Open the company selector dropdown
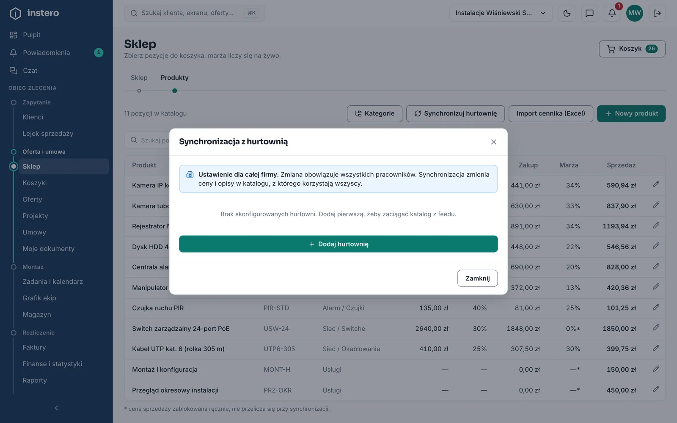 click(x=501, y=13)
